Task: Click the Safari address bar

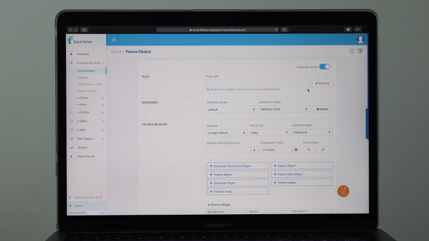Action: pos(218,30)
